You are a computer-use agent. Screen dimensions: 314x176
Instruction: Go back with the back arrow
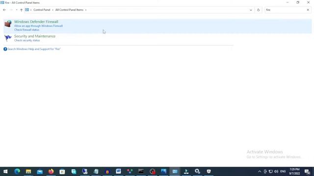(4, 10)
